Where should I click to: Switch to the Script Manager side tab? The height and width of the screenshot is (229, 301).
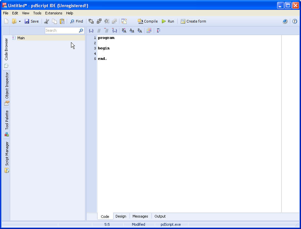[7, 157]
